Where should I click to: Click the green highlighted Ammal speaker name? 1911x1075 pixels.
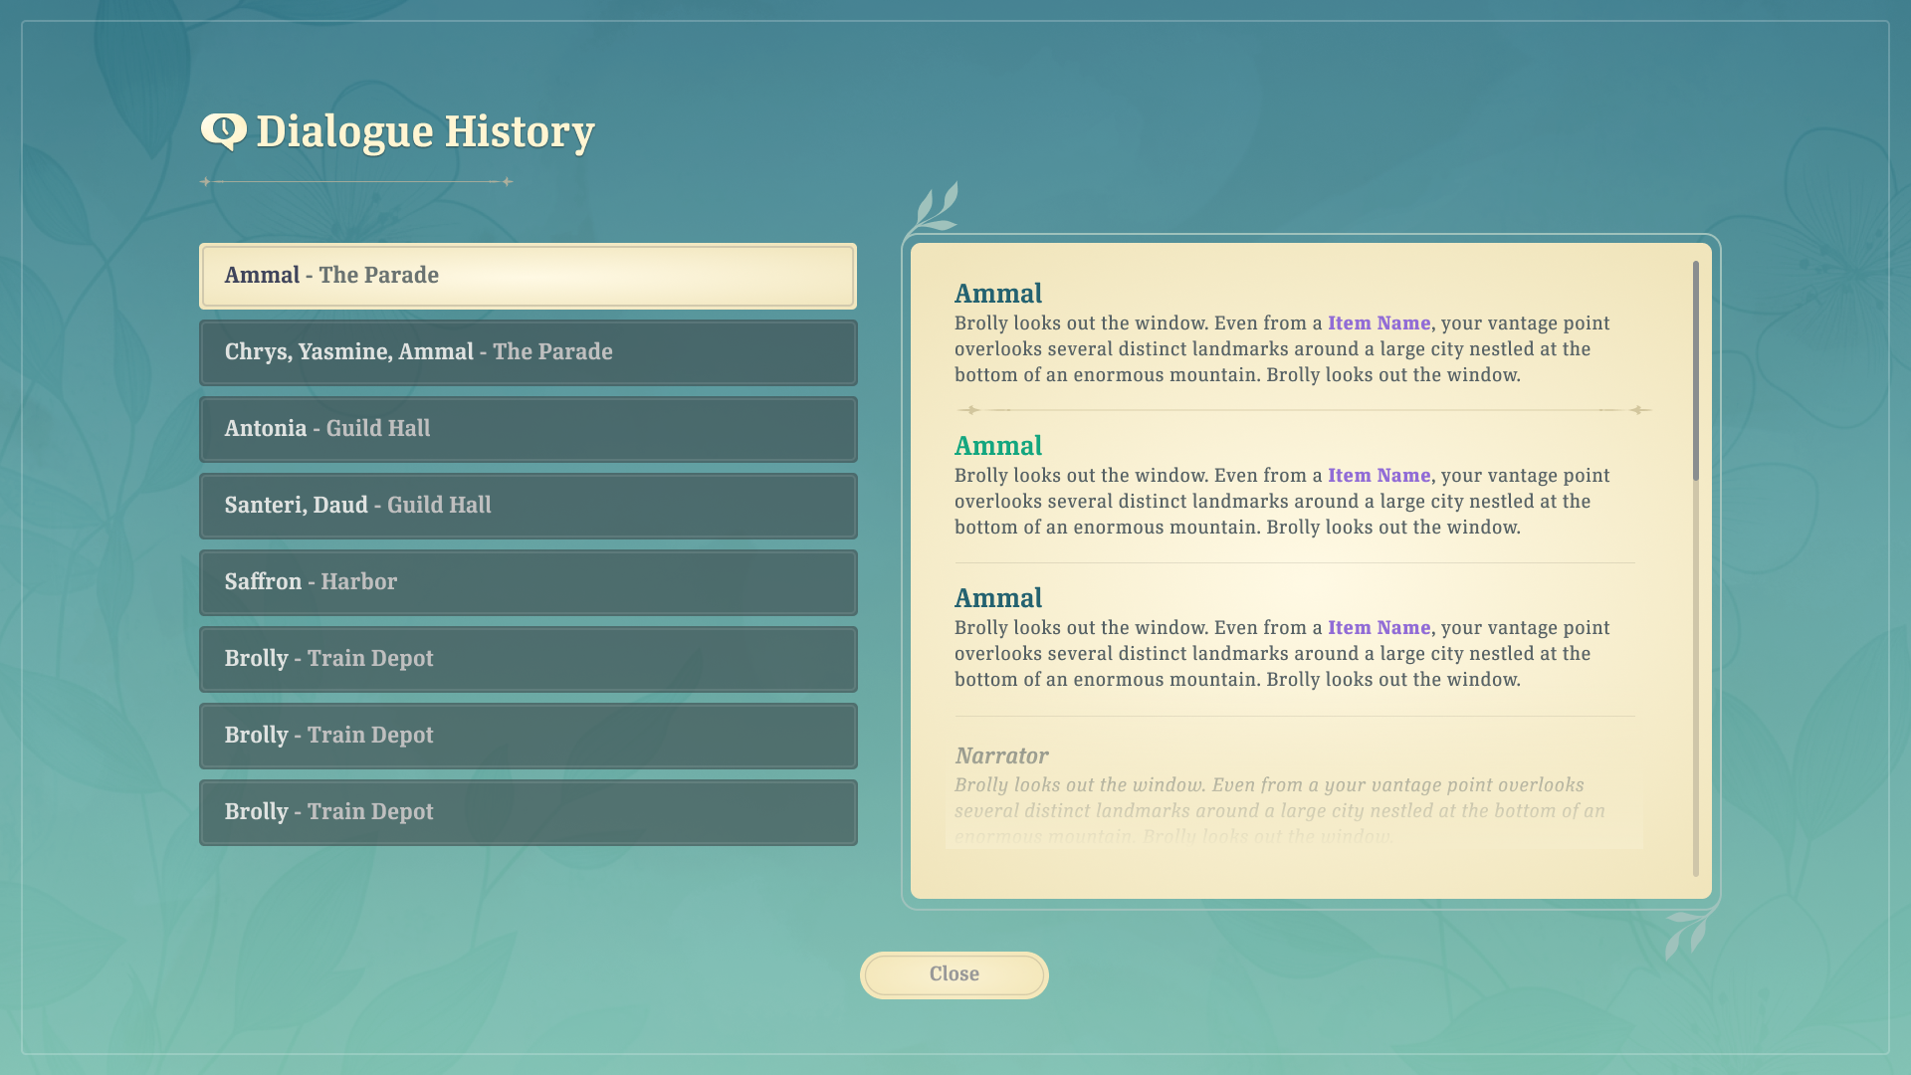(997, 446)
